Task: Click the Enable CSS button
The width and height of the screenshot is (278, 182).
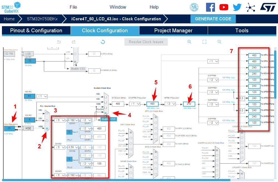Action: click(109, 119)
